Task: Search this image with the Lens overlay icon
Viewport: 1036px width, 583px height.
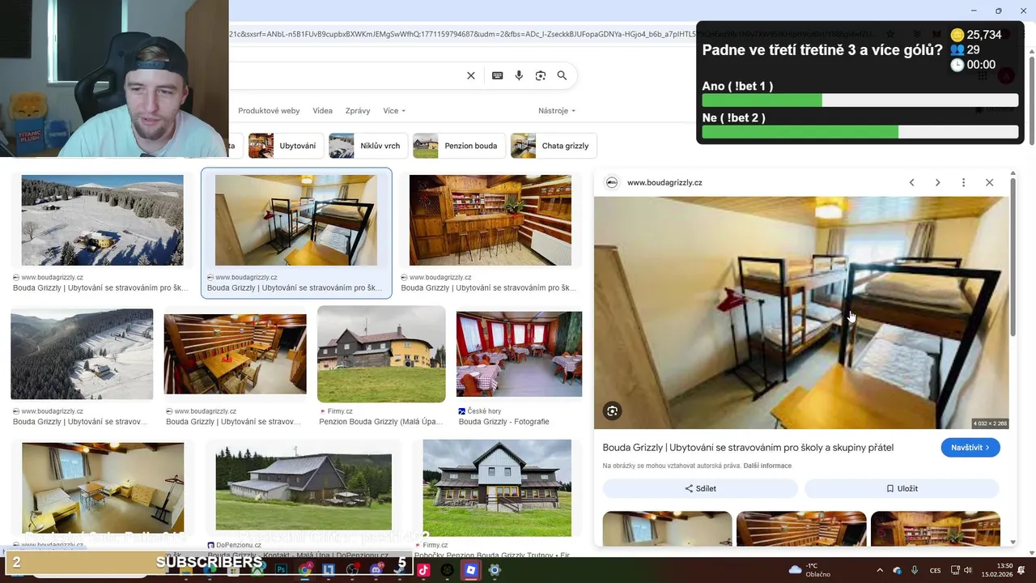Action: pos(613,411)
